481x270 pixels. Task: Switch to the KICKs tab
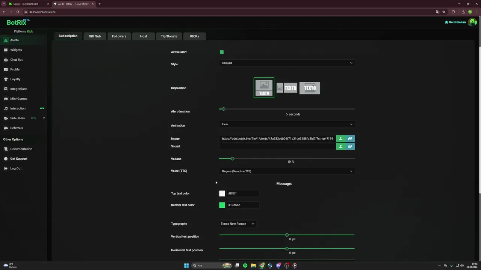coord(195,36)
